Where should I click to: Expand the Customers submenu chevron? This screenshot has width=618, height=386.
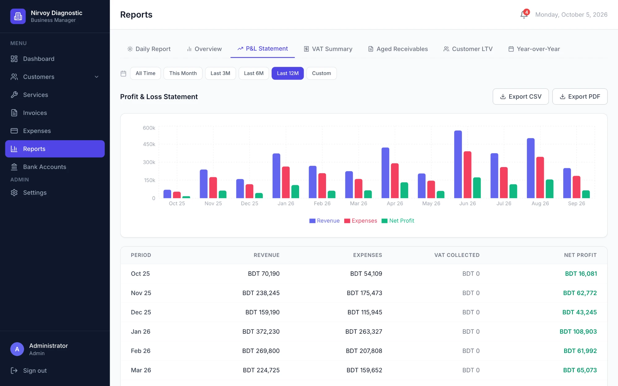click(x=96, y=77)
